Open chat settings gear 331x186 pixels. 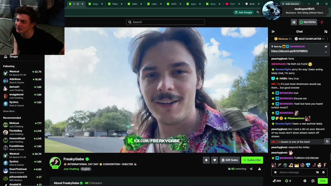(305, 181)
